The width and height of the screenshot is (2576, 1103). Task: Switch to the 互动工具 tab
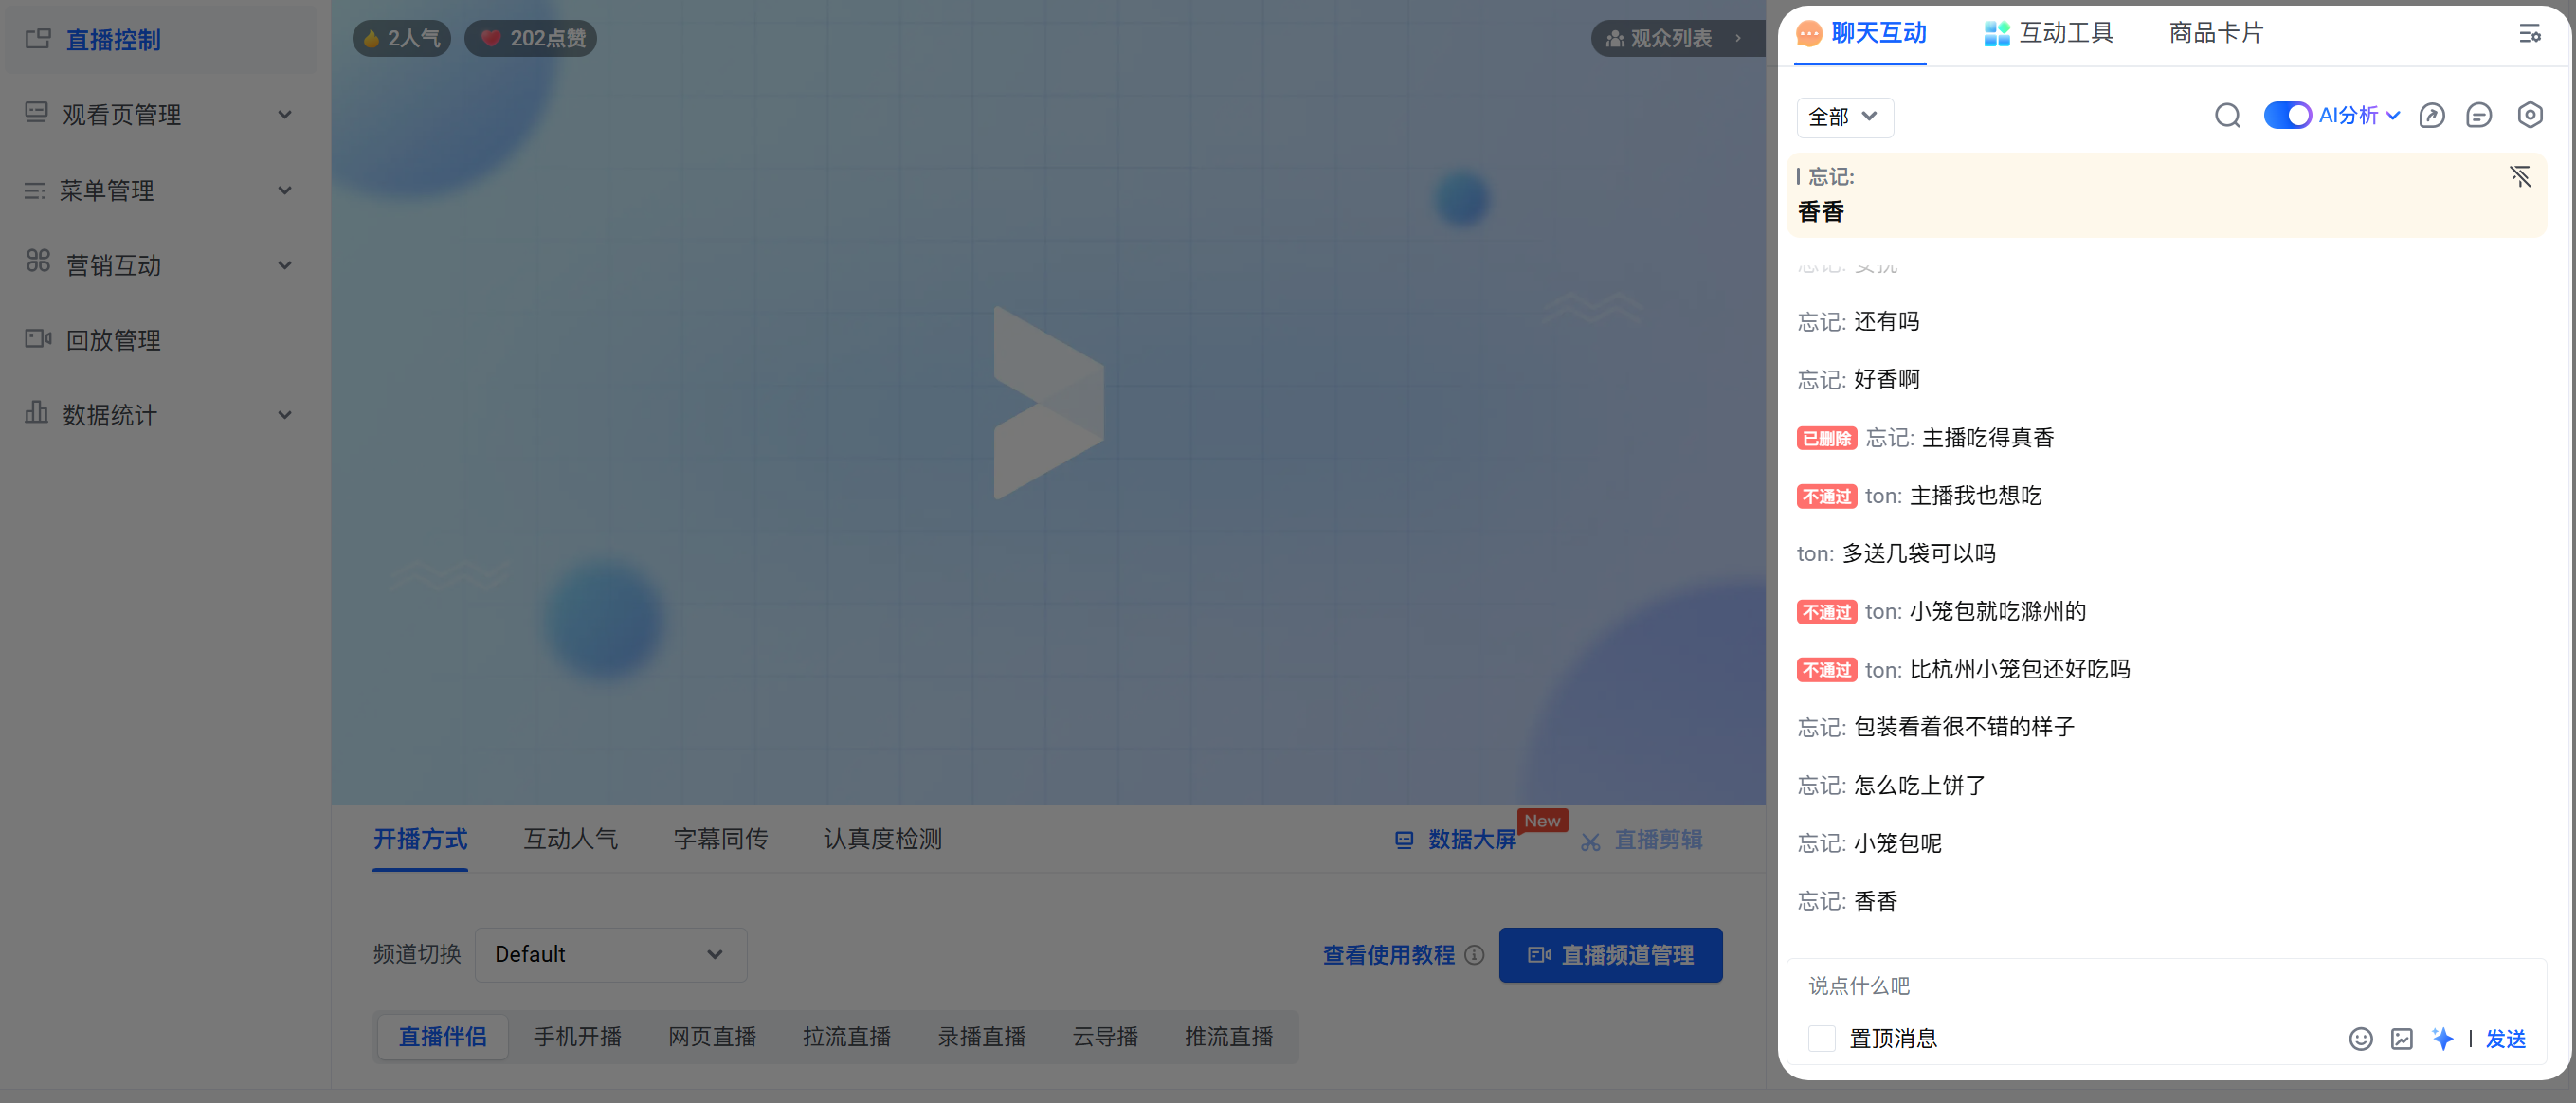(2048, 34)
